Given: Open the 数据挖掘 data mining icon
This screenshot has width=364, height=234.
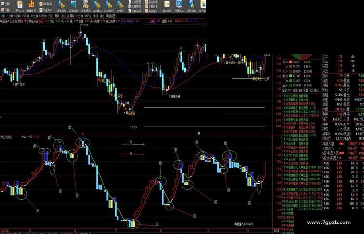Looking at the screenshot, I should click(x=31, y=6).
